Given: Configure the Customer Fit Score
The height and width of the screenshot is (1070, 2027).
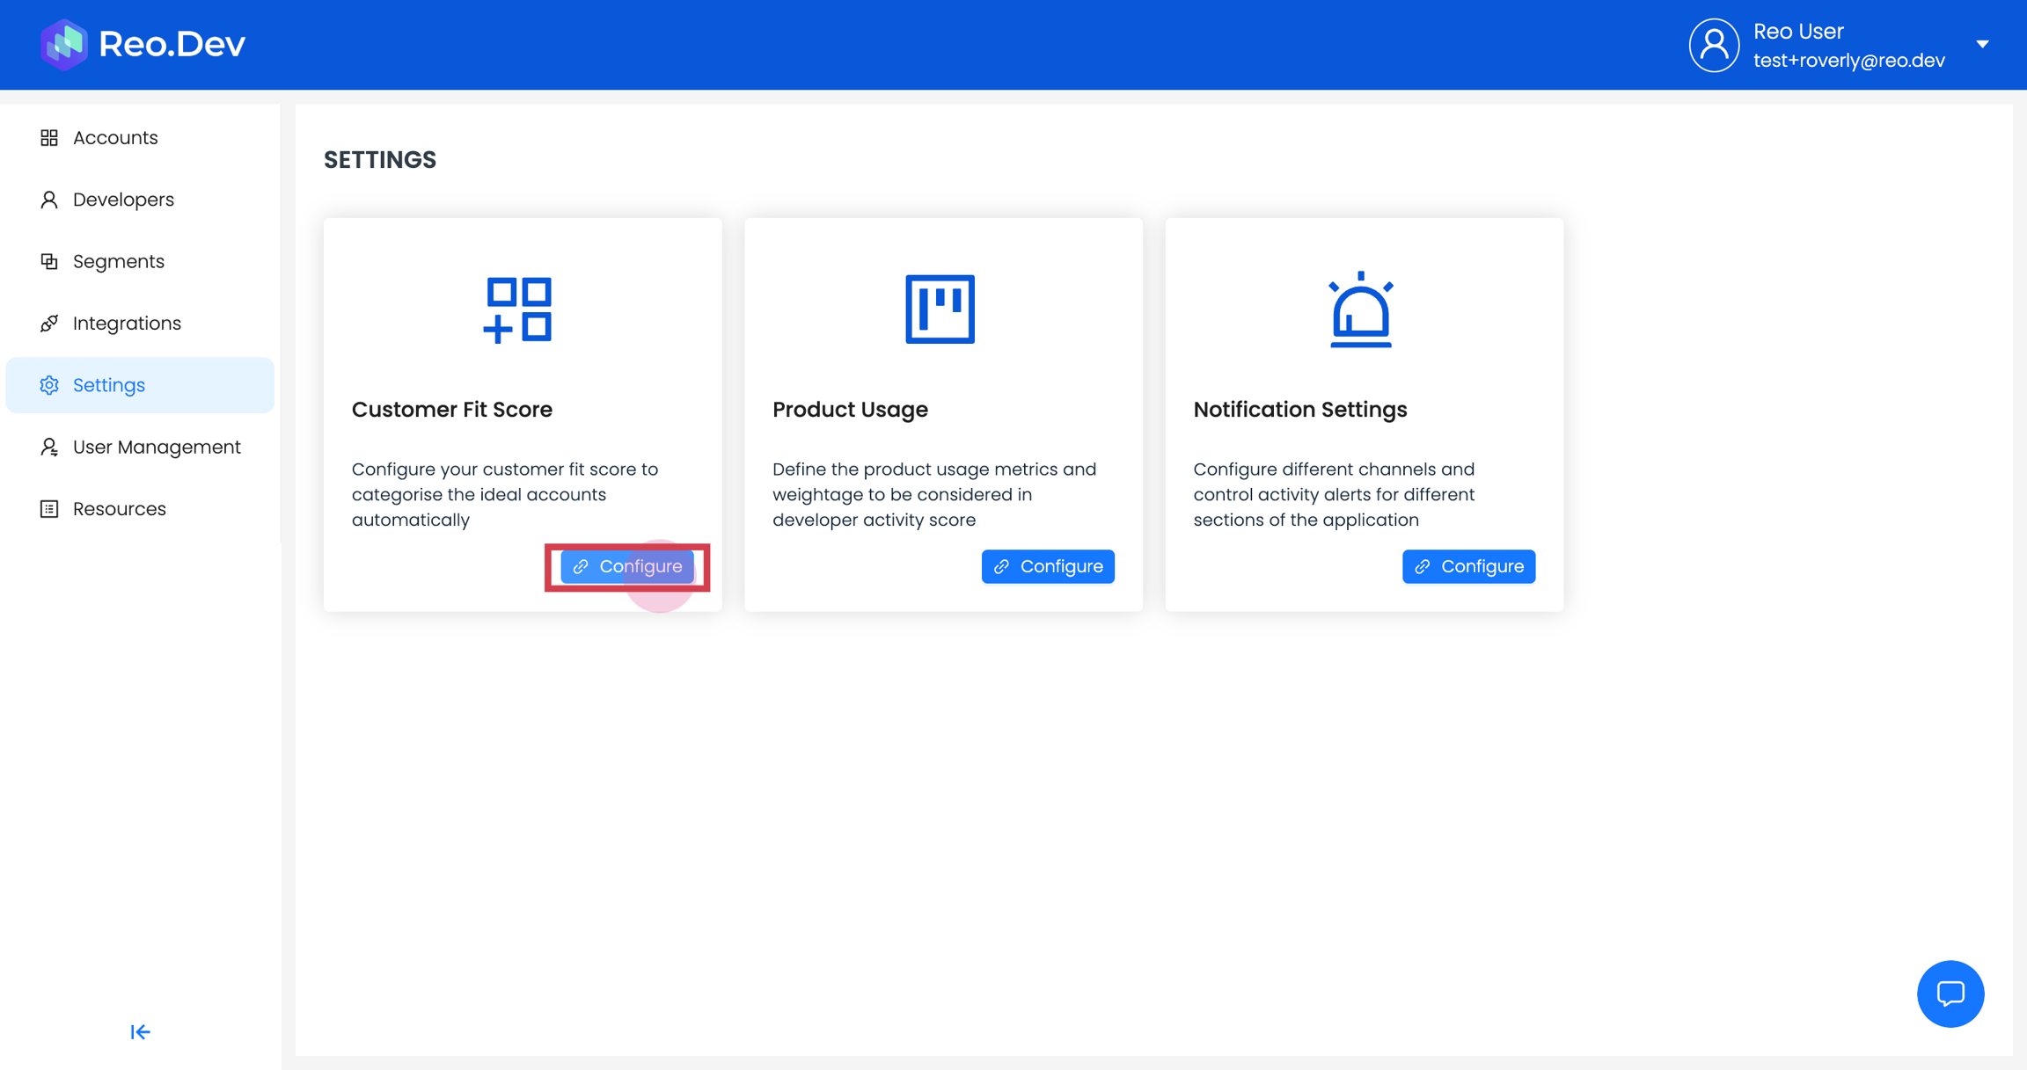Looking at the screenshot, I should click(x=627, y=567).
